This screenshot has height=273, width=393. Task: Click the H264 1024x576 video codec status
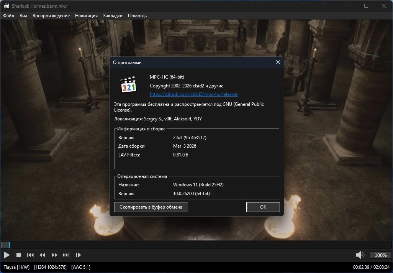coord(51,267)
